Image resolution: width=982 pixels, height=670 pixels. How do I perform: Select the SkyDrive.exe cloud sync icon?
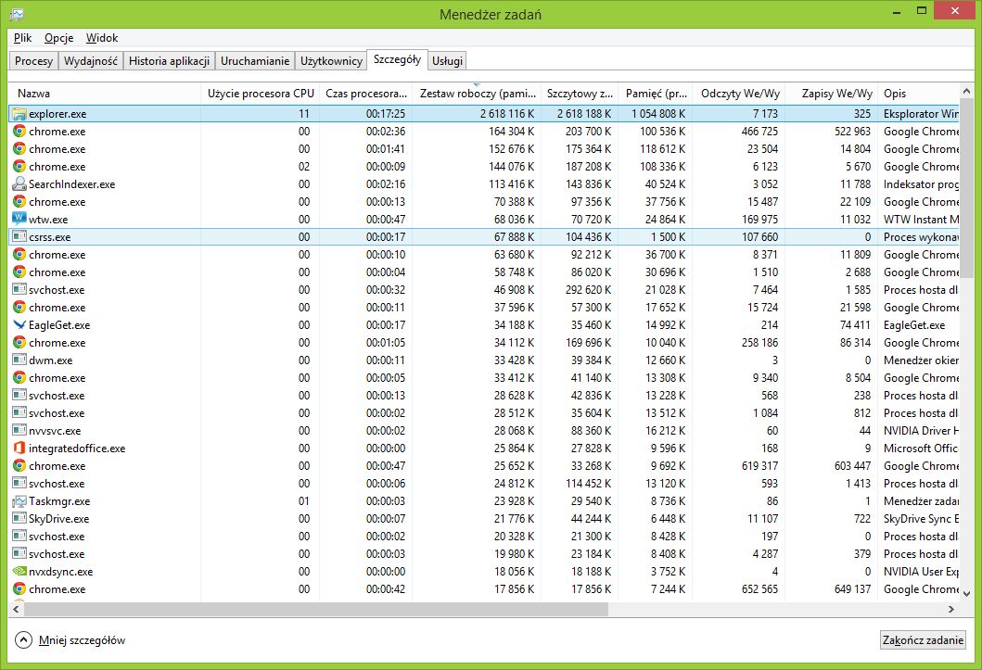[x=19, y=519]
